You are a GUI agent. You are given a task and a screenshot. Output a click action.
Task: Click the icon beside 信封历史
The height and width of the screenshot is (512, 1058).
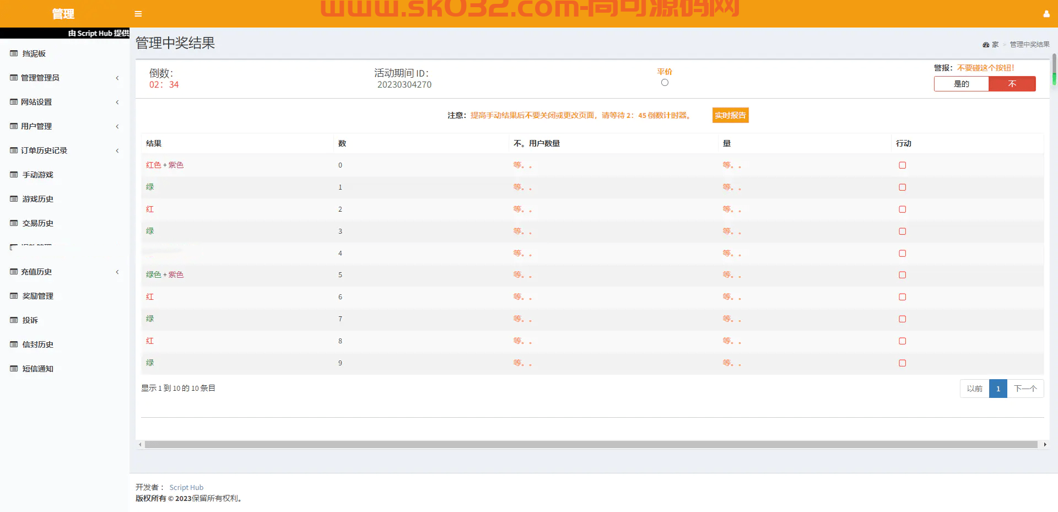[x=14, y=344]
